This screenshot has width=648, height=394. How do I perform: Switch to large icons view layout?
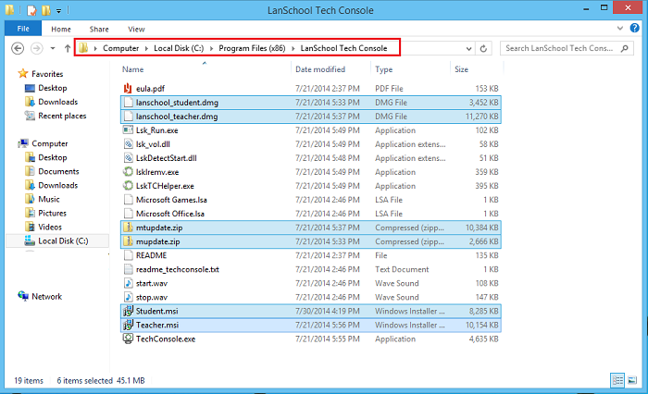click(632, 380)
